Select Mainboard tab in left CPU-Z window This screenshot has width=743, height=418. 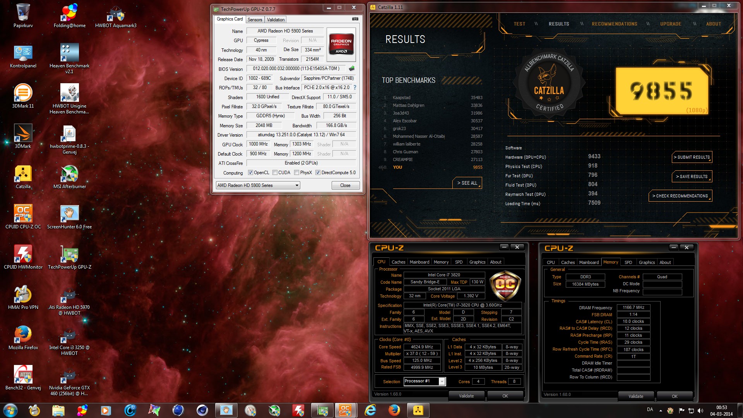coord(419,262)
